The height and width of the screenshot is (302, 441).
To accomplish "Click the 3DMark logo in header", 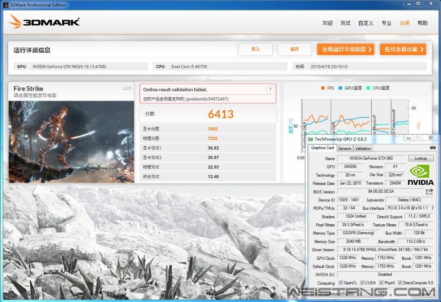I will [x=44, y=22].
